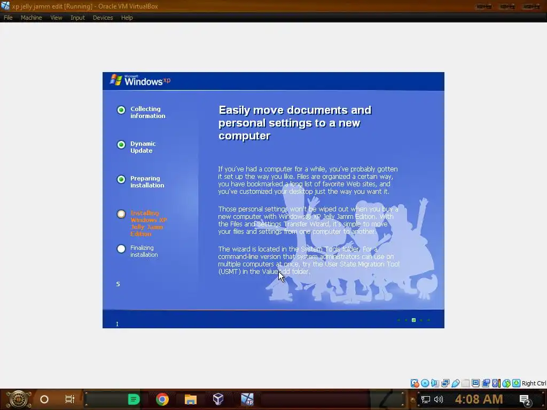Open the File menu
Viewport: 547px width, 410px height.
coord(8,18)
